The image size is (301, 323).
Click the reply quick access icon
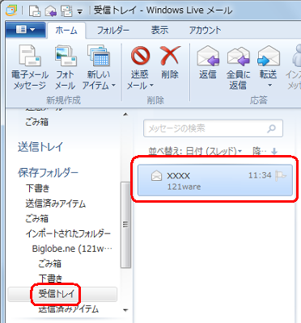pos(51,11)
